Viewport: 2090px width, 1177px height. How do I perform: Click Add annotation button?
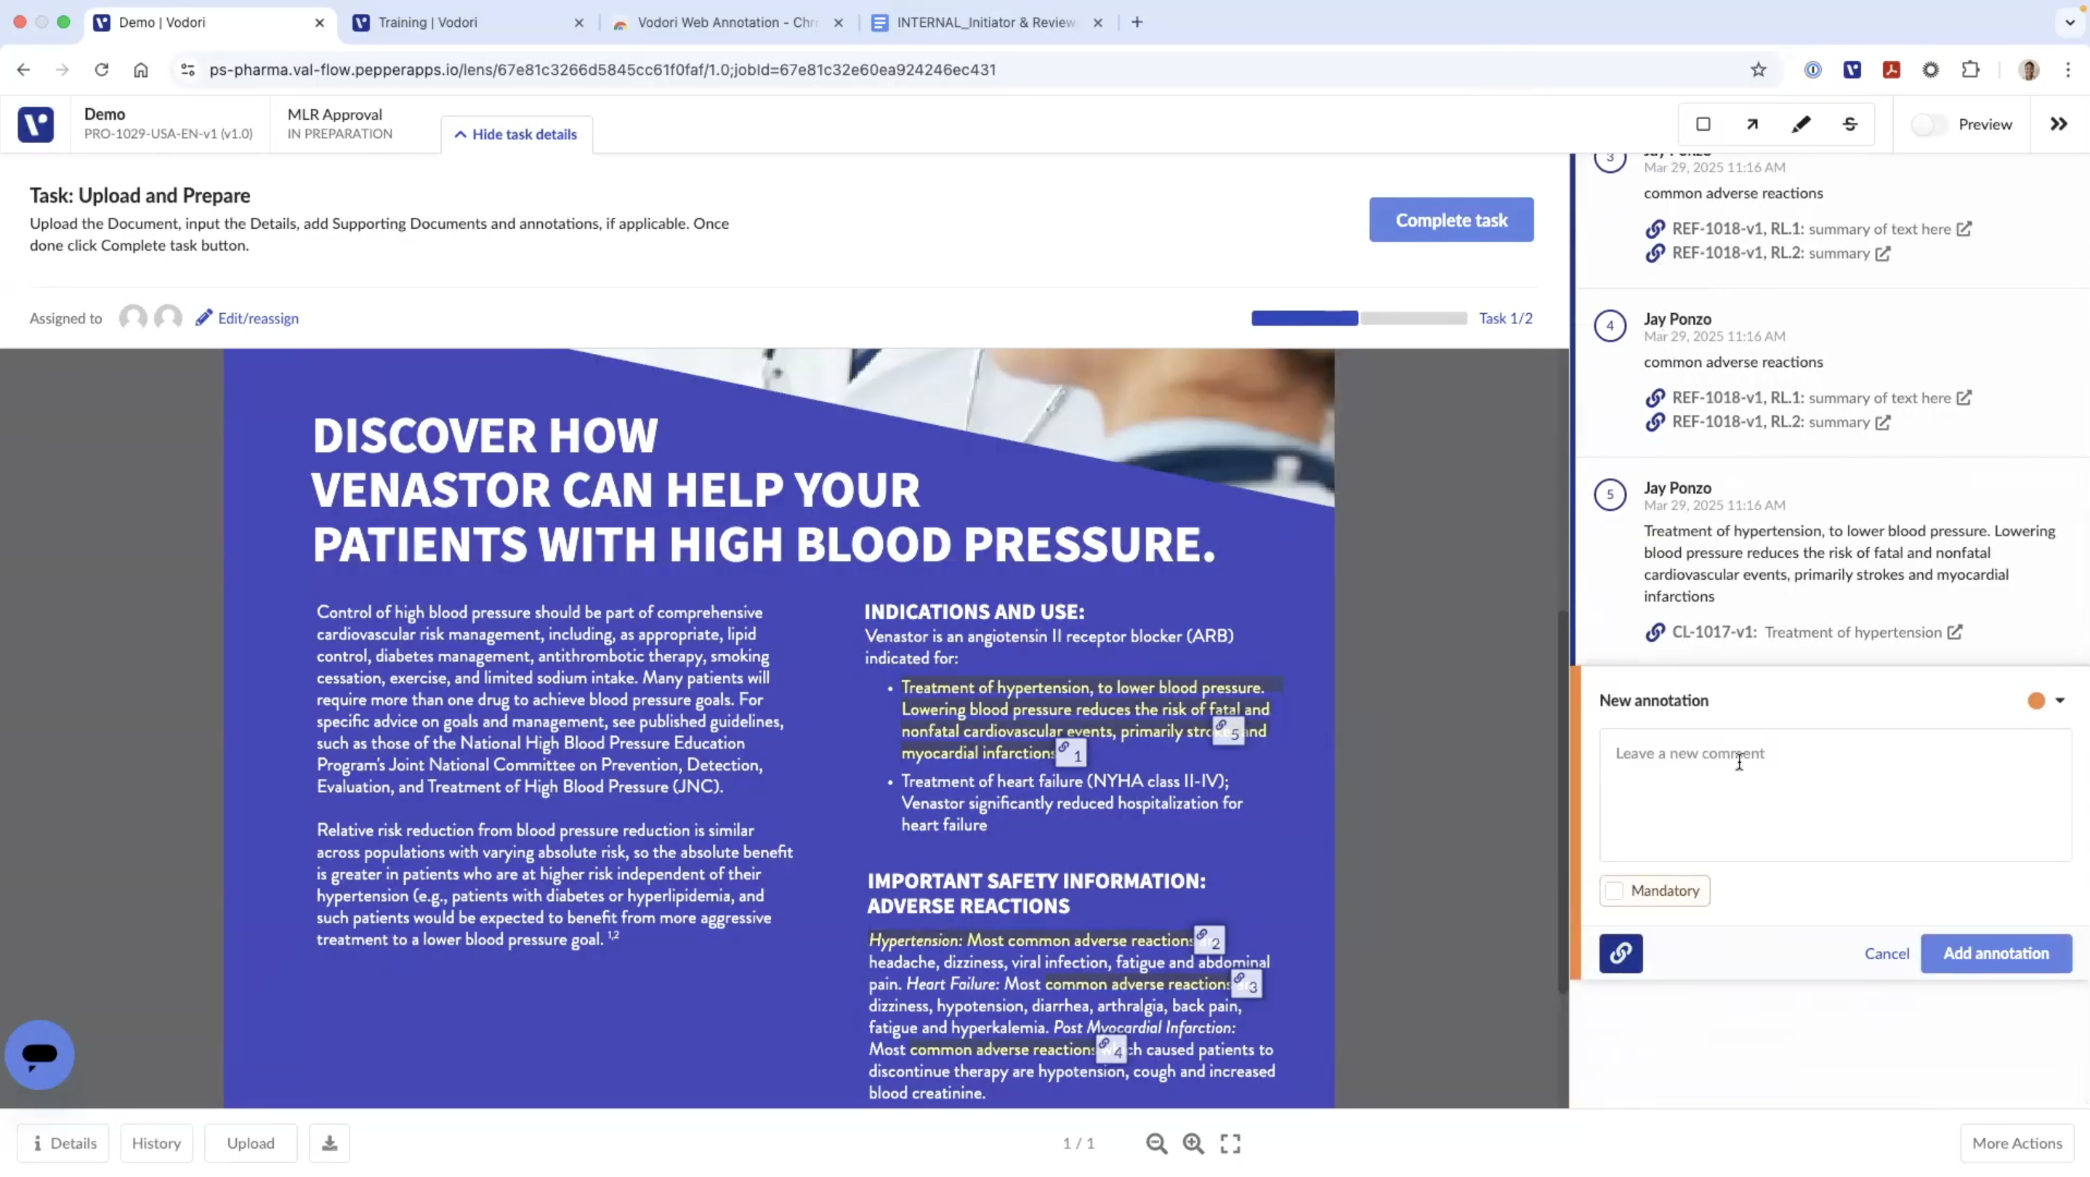click(1996, 953)
